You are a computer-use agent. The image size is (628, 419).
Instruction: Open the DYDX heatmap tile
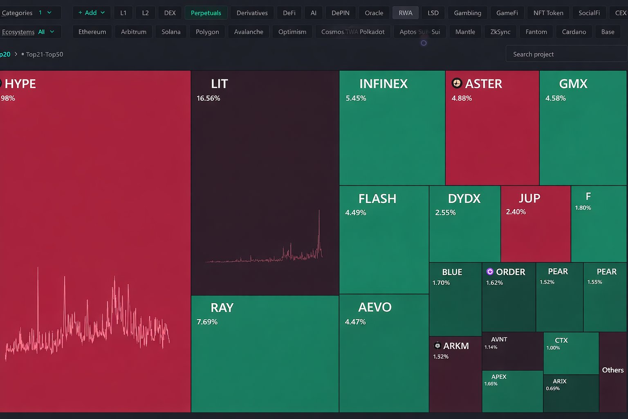pyautogui.click(x=465, y=224)
